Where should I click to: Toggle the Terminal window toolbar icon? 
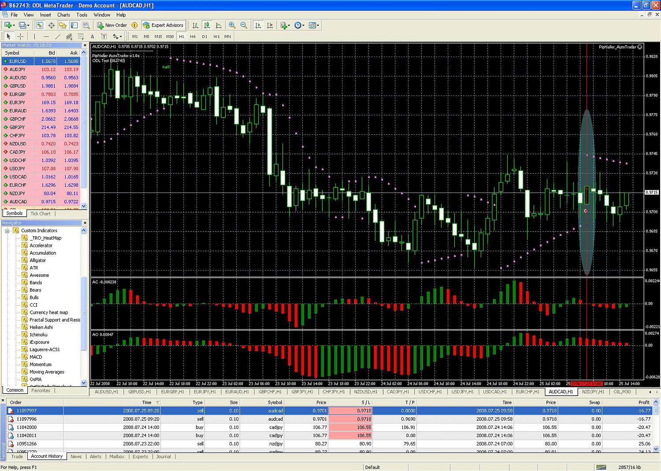click(x=74, y=25)
